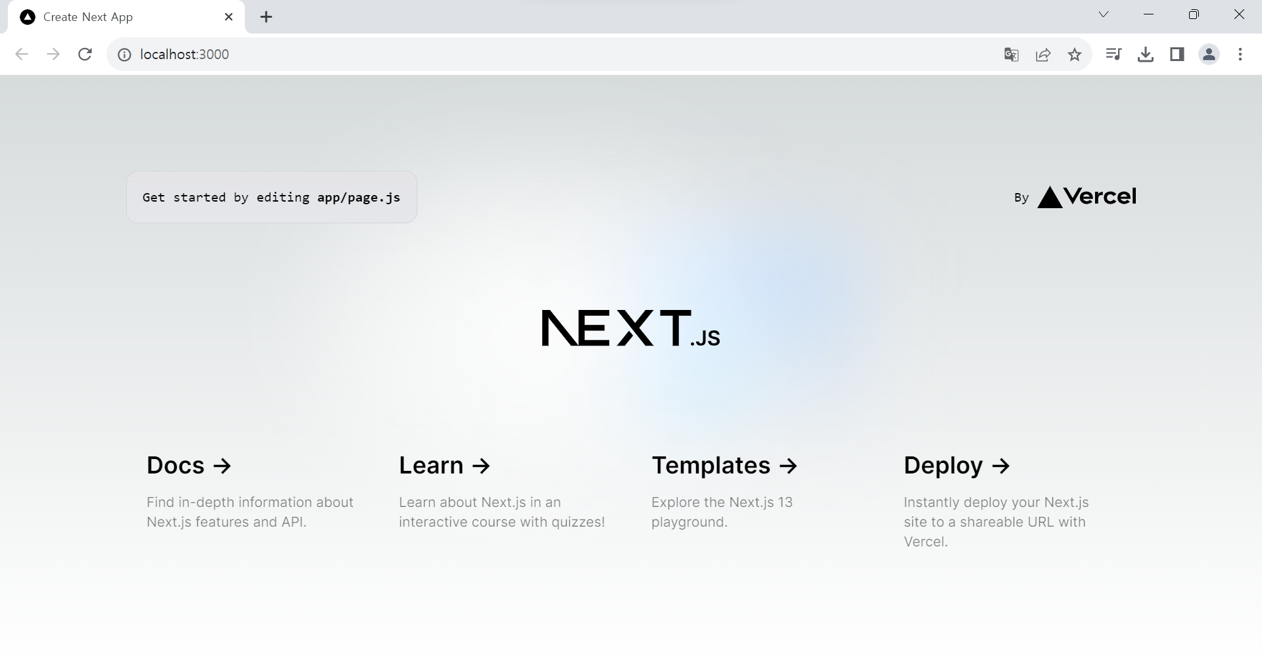Click the arrow next to Templates
Screen dimensions: 1262x660
click(x=788, y=466)
